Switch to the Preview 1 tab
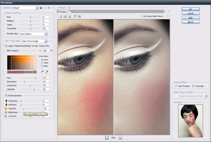This screenshot has height=142, width=211. [64, 12]
